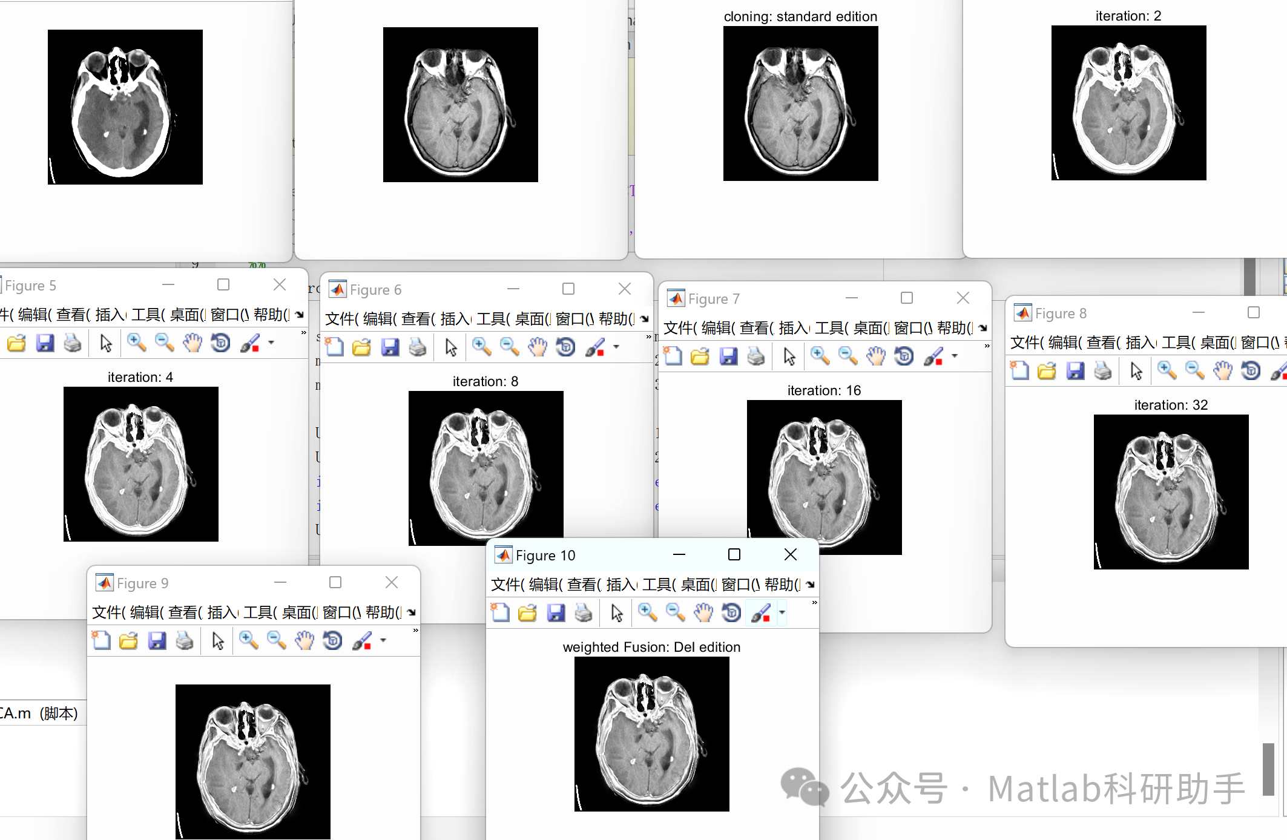Click Zoom Out icon in Figure 8
Image resolution: width=1287 pixels, height=840 pixels.
click(x=1194, y=370)
